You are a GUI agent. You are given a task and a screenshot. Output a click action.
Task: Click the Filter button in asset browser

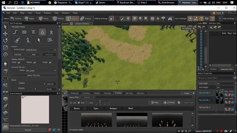click(155, 103)
